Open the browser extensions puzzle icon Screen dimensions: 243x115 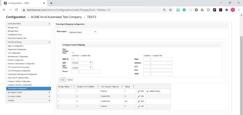227,10
